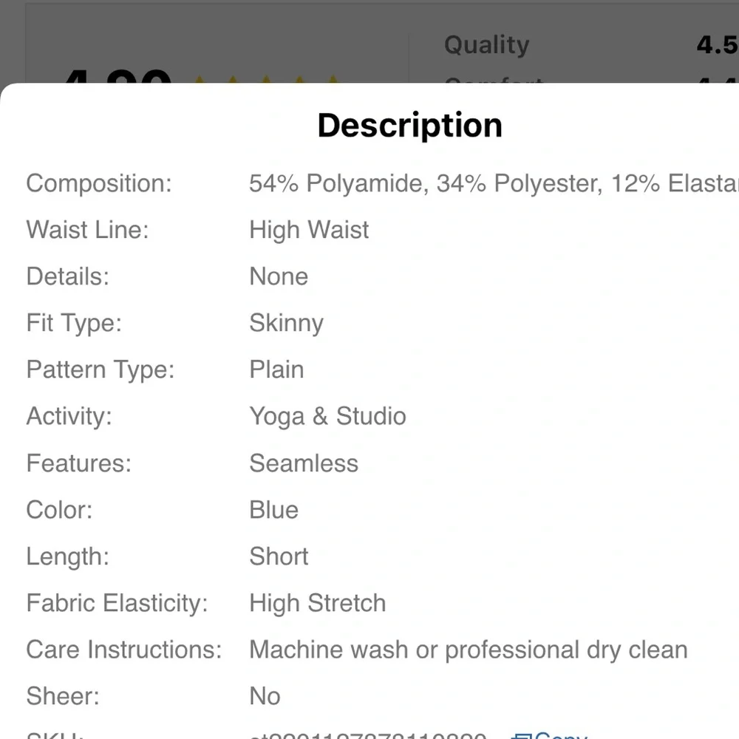Tap the Blue color value
This screenshot has width=739, height=739.
pos(273,510)
